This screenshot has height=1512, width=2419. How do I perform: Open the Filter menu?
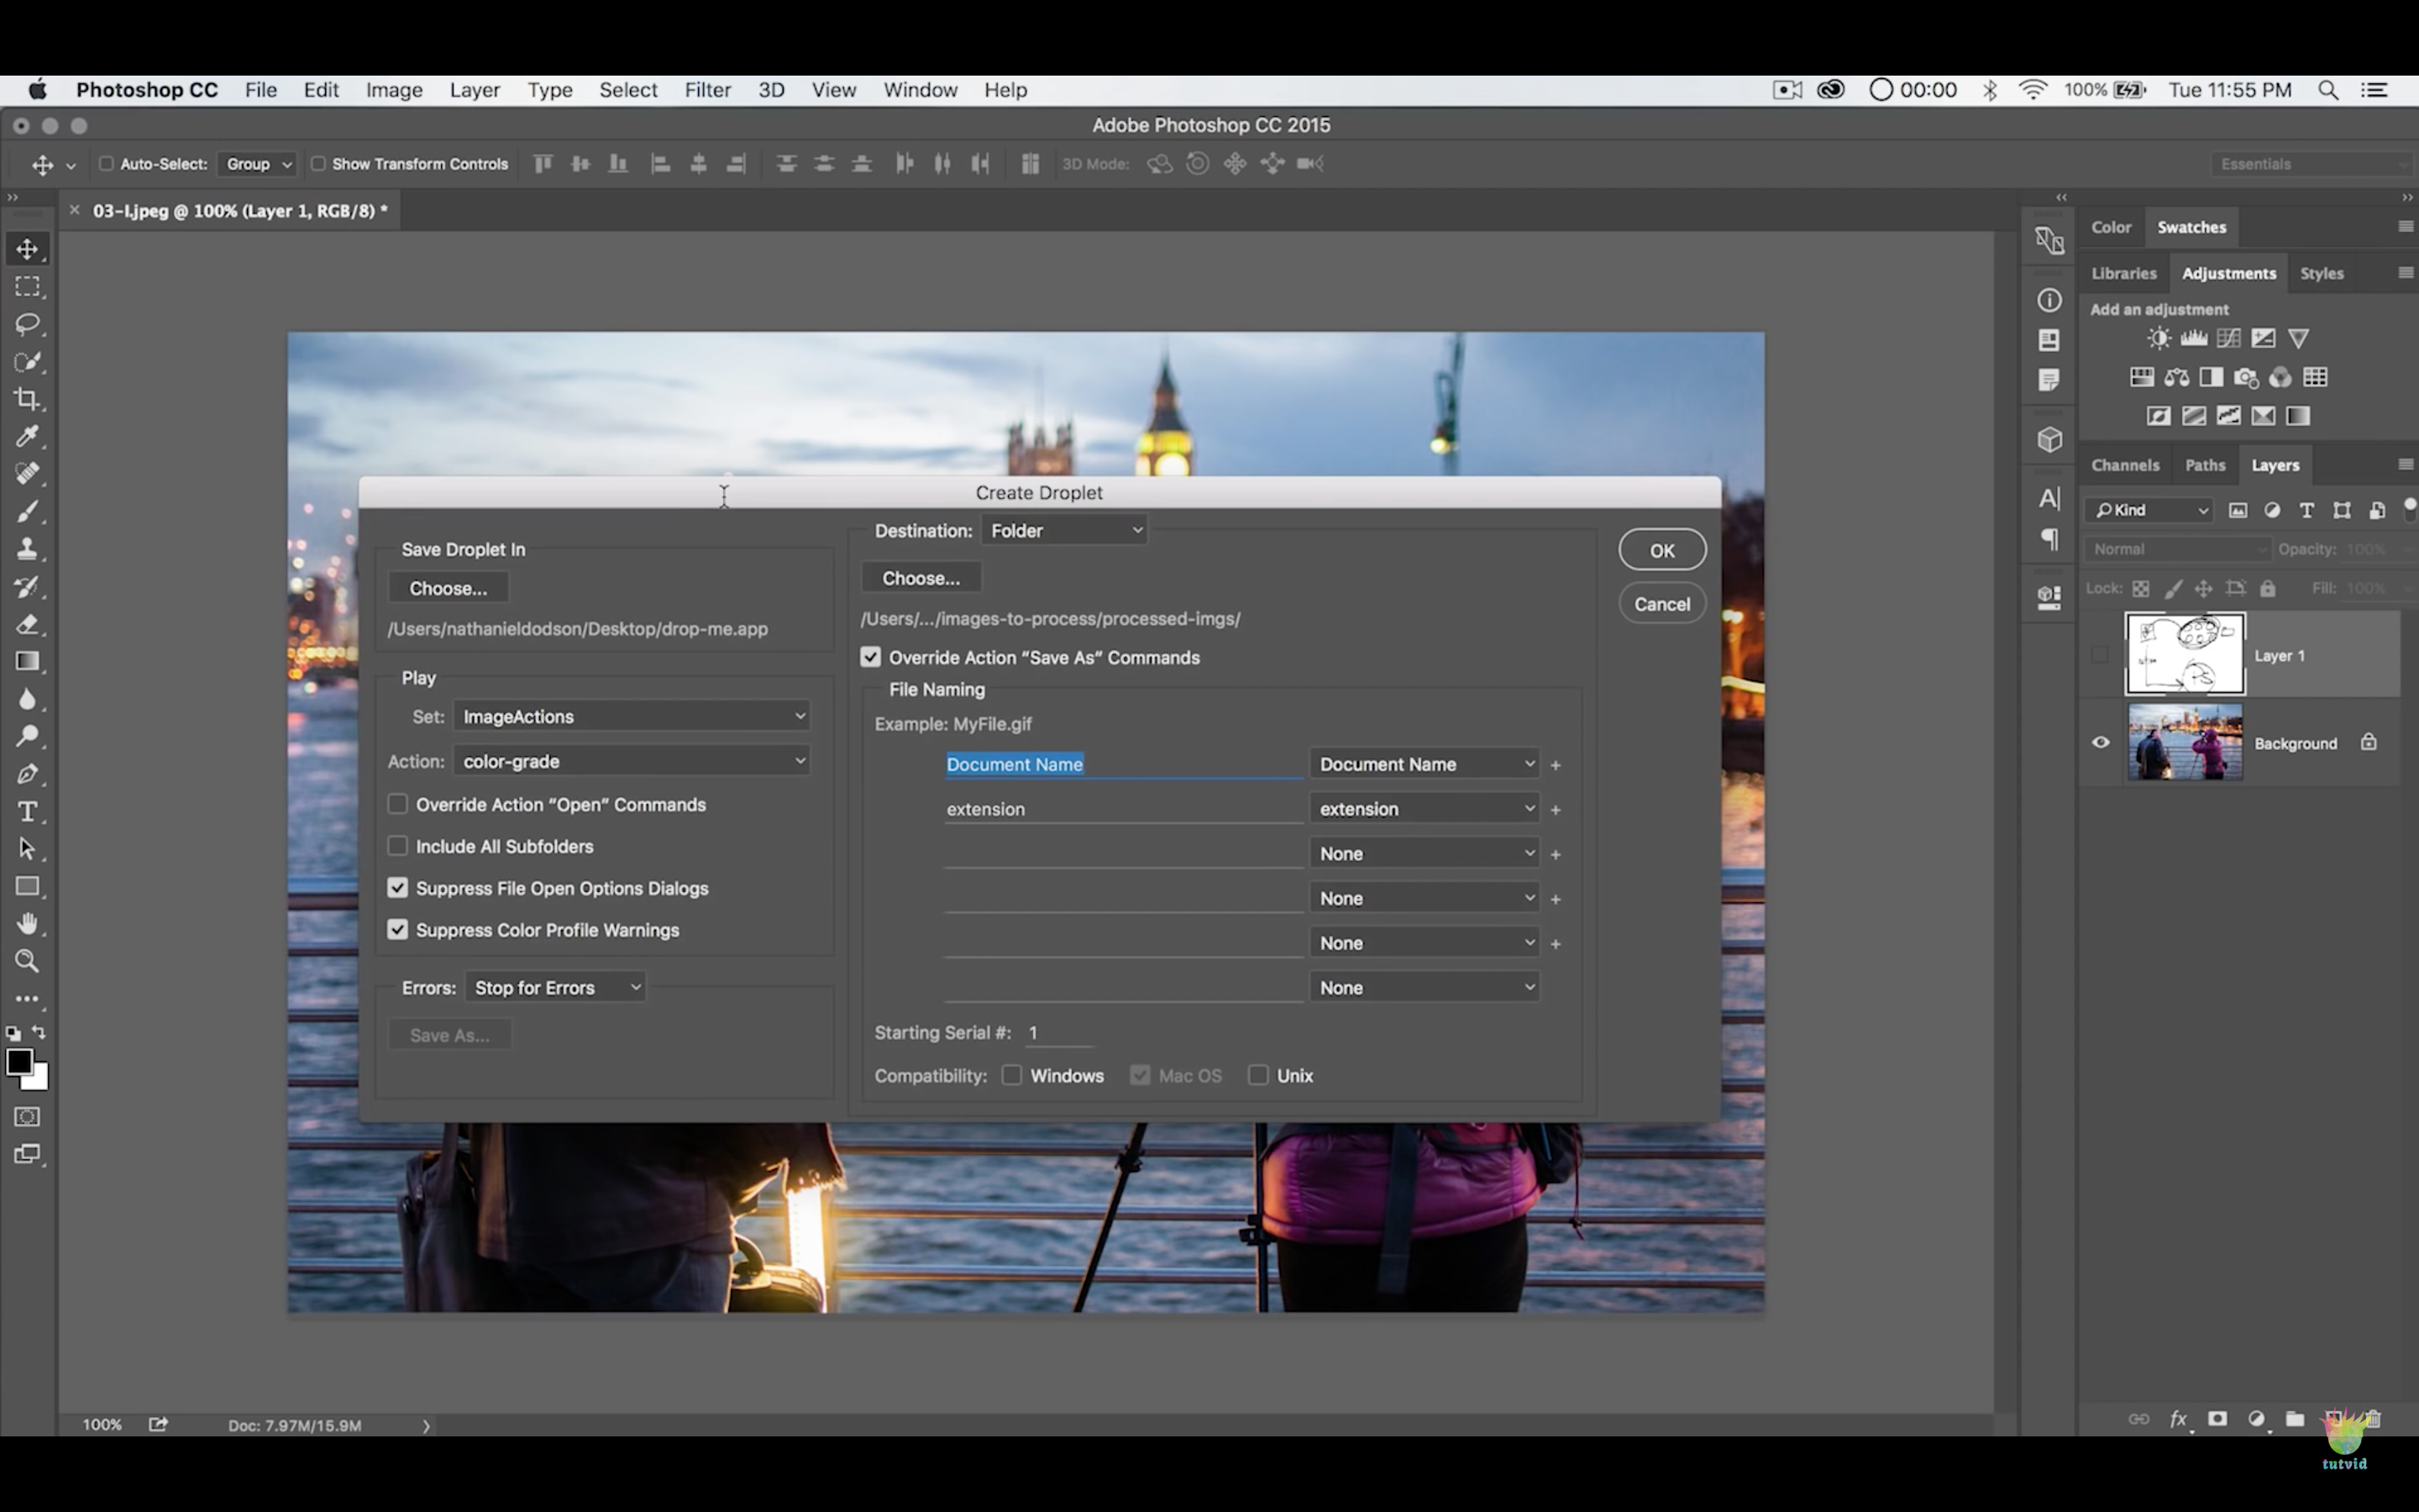(x=706, y=90)
